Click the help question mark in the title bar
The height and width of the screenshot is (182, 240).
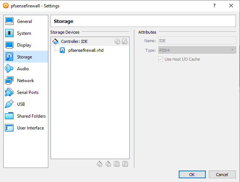click(214, 6)
